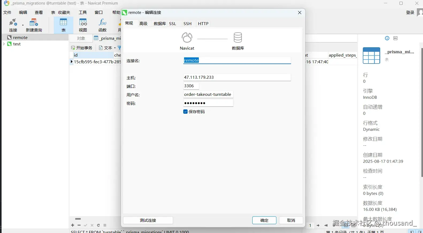Click the large table thumbnail in info panel

point(371,56)
